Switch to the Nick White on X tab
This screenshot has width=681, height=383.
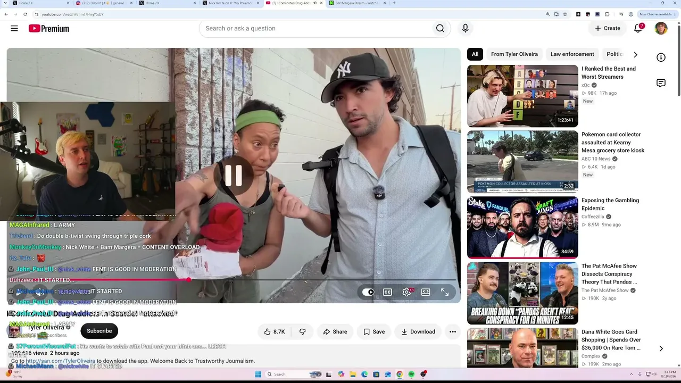[x=231, y=3]
